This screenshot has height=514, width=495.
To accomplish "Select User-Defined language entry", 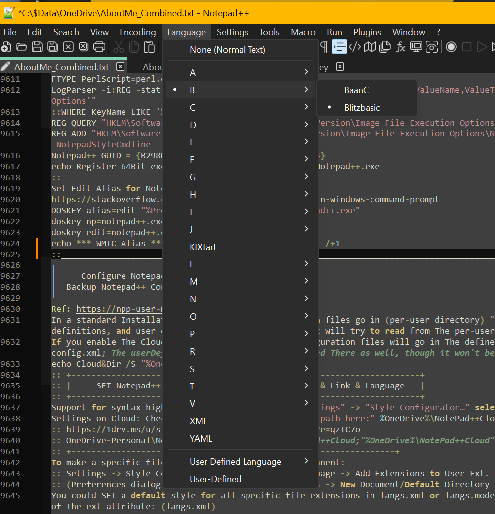I will 241,479.
